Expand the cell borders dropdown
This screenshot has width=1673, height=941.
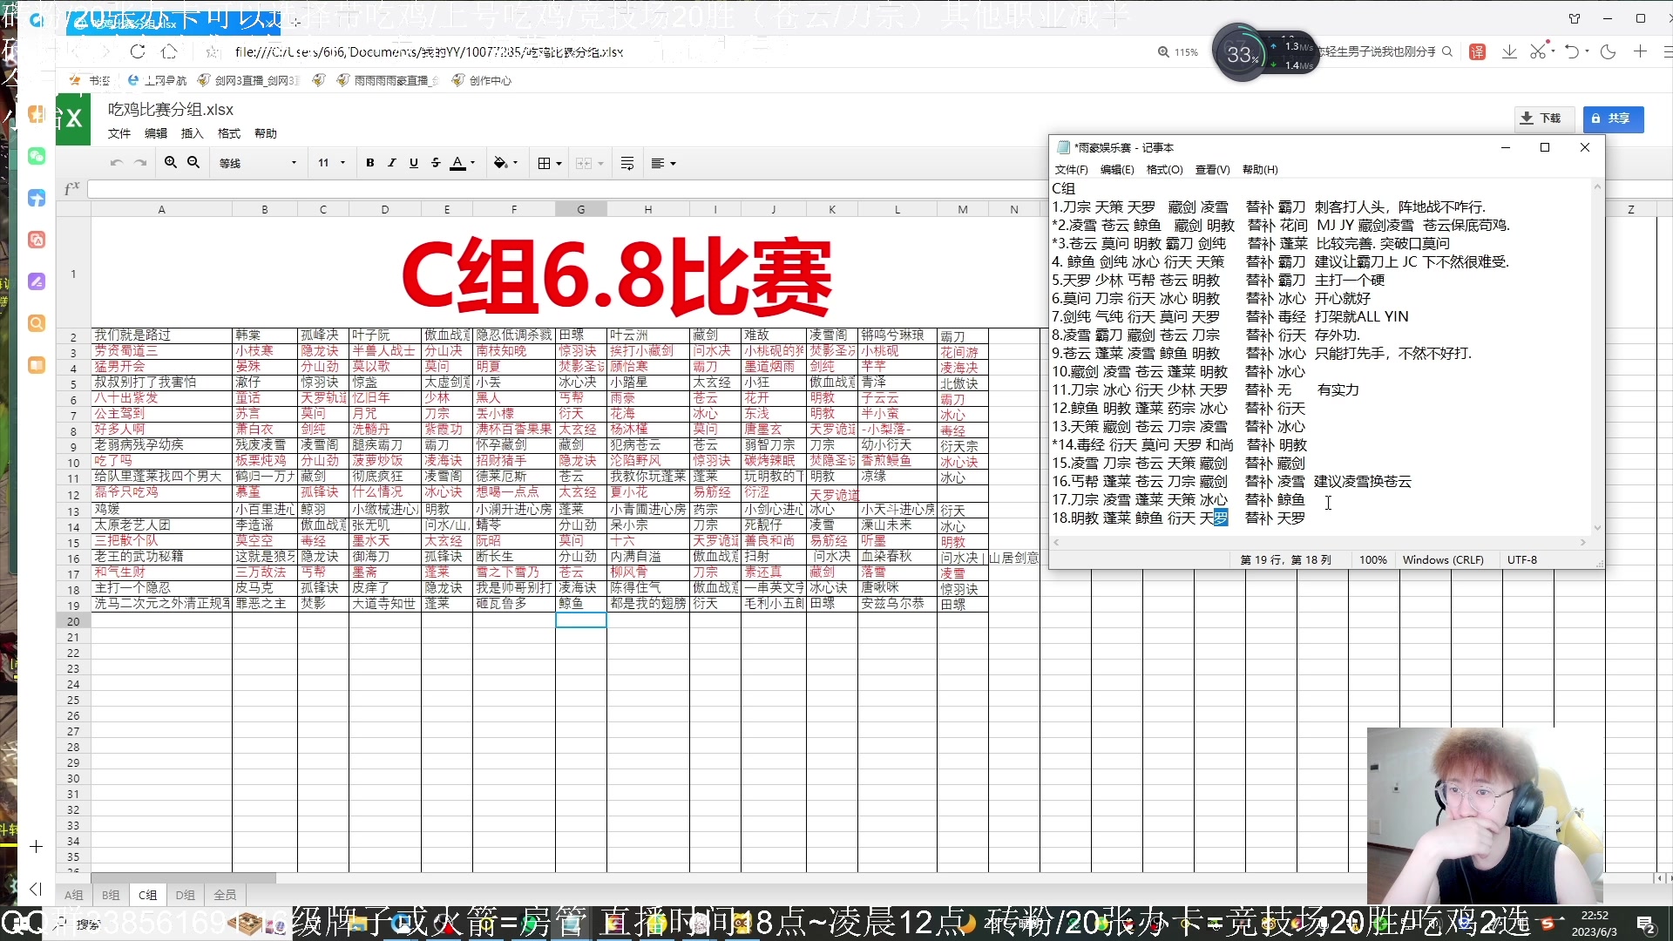pos(558,163)
